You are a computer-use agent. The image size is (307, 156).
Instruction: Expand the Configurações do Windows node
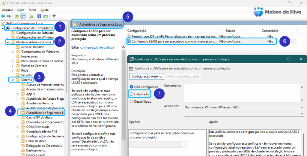8,38
